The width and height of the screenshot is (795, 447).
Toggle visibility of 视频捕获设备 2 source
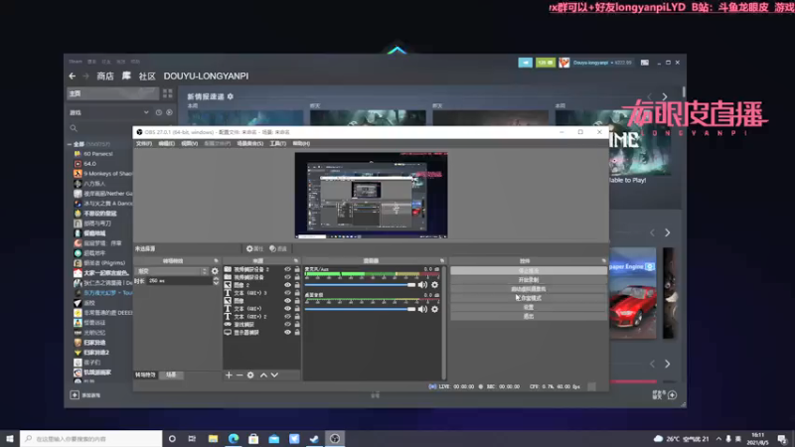click(x=287, y=269)
